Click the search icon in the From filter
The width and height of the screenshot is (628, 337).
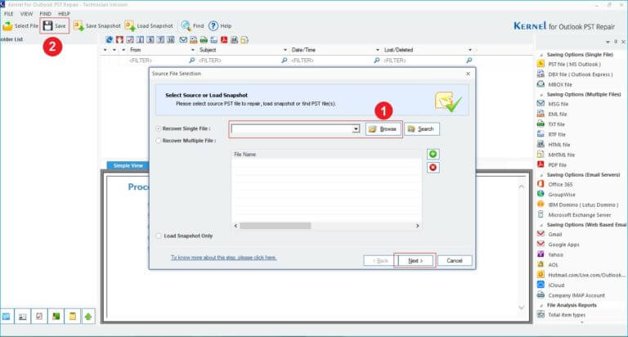coord(192,60)
